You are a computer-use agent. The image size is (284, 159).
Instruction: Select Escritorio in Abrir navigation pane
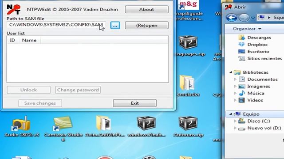click(258, 51)
